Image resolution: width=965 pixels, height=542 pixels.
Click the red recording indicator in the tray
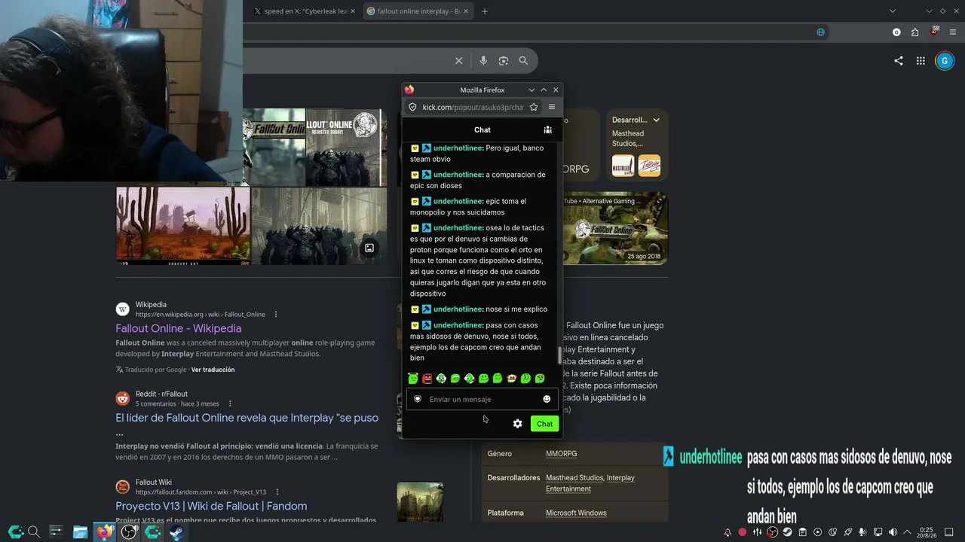click(x=743, y=532)
